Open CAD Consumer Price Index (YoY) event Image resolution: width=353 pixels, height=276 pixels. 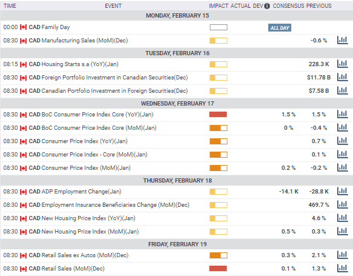pyautogui.click(x=78, y=141)
